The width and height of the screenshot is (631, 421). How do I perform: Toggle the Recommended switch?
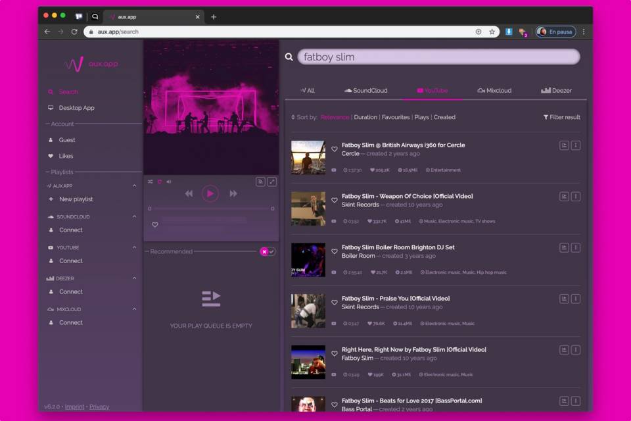[x=268, y=252]
